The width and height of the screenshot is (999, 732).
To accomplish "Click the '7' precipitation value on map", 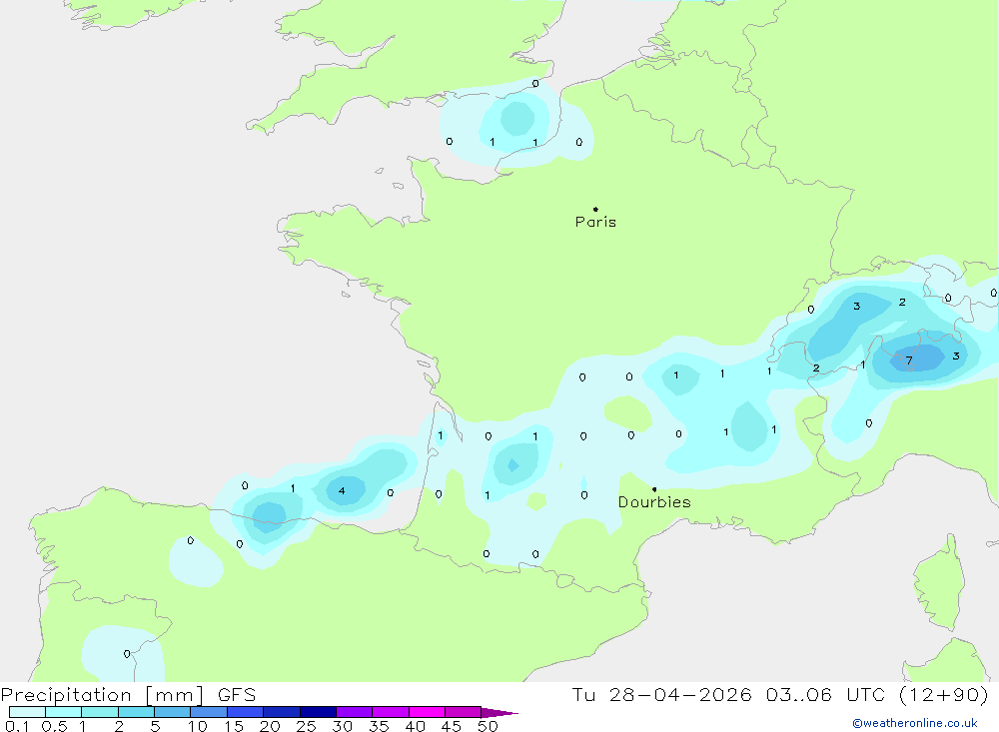I will click(x=909, y=361).
